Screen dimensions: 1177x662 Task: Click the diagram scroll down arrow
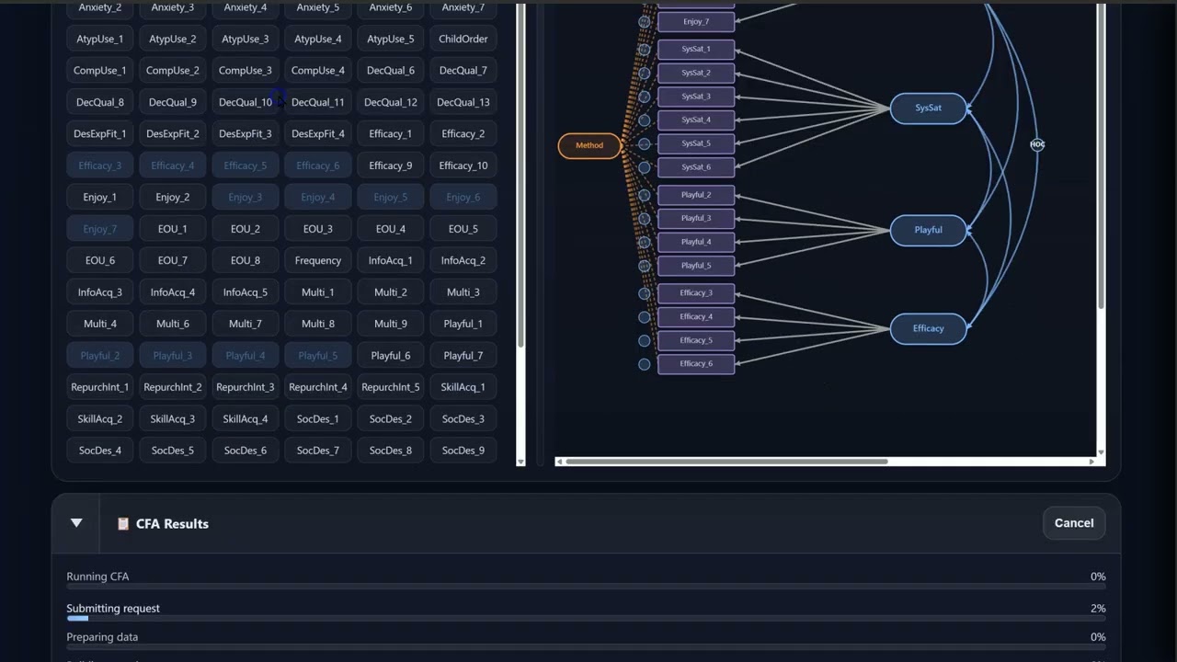pyautogui.click(x=1101, y=452)
